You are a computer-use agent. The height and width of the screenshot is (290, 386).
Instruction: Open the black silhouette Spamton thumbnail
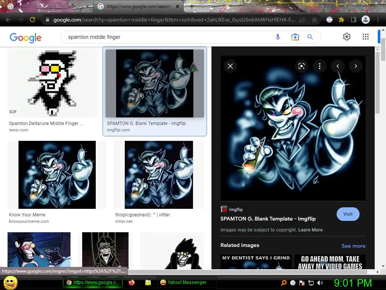[172, 251]
